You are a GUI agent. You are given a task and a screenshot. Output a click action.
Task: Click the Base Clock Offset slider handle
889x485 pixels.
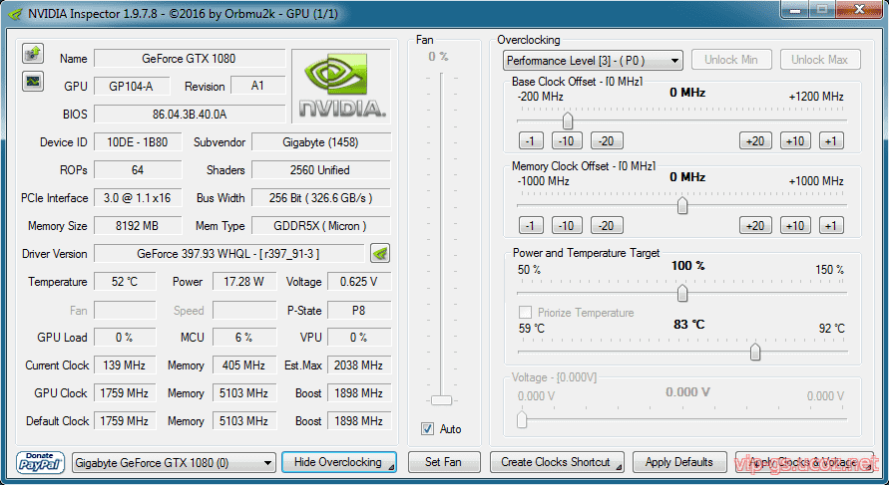click(568, 121)
